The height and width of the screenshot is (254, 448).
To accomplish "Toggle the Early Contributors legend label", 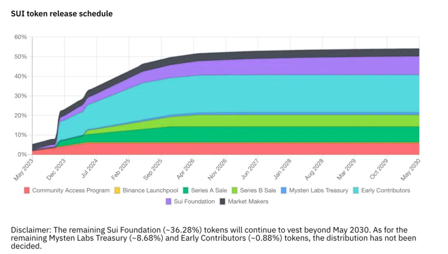I will [385, 190].
